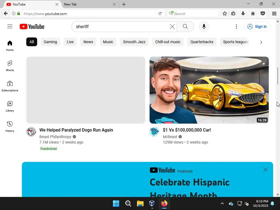
Task: Open Subscriptions in the sidebar
Action: tap(10, 86)
